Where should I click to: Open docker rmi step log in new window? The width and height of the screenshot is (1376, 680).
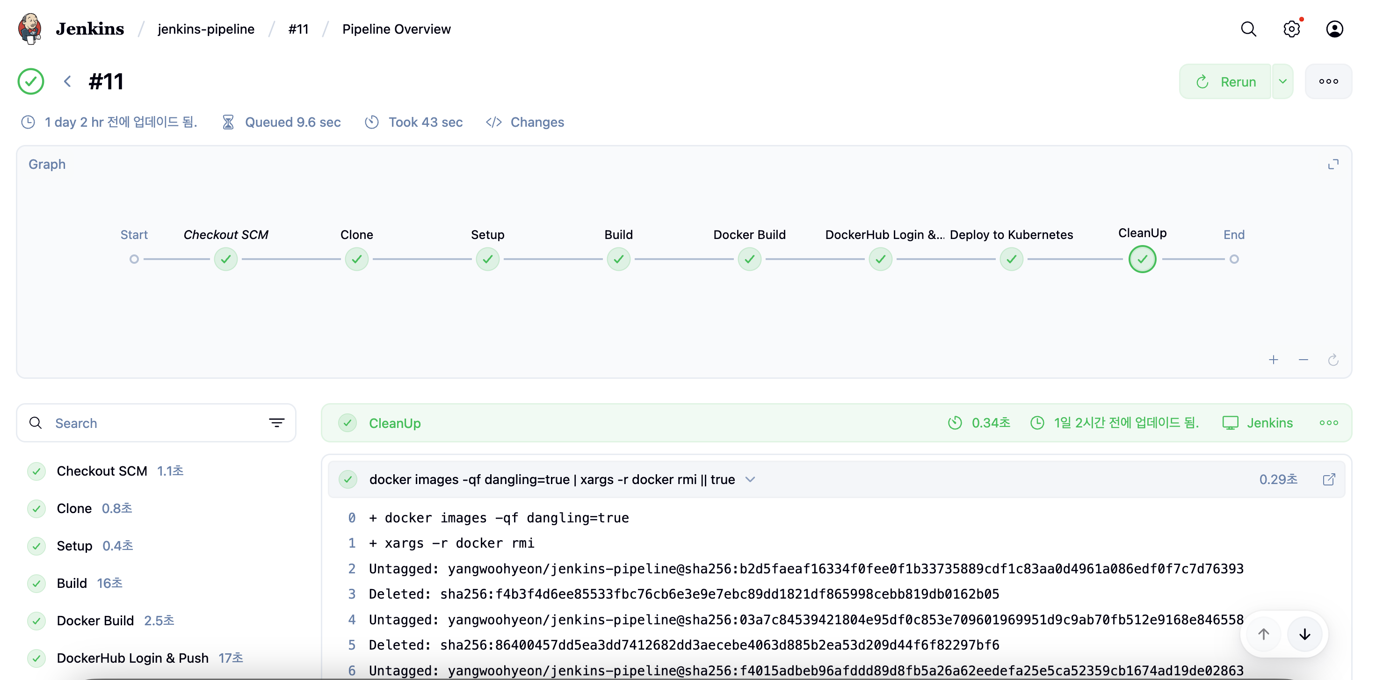1328,479
